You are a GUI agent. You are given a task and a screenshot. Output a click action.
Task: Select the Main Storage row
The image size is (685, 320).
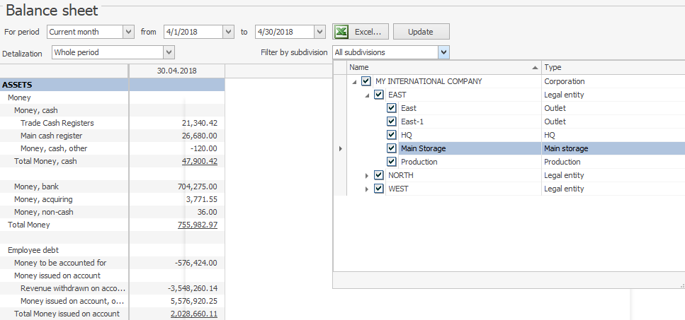[468, 148]
